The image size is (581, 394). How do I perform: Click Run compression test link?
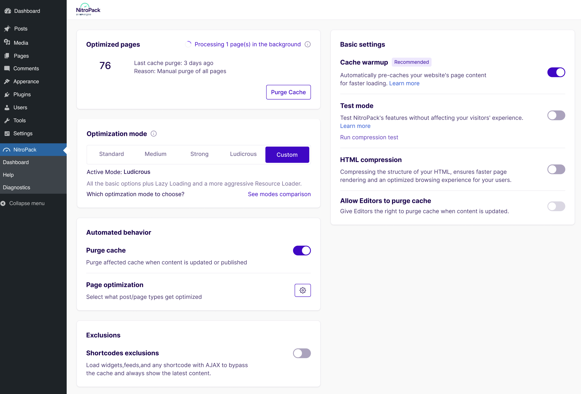[369, 137]
